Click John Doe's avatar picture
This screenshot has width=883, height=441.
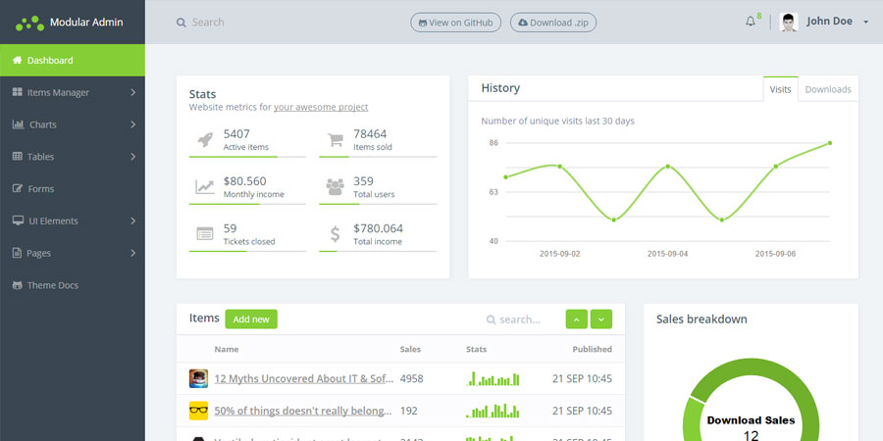point(789,22)
